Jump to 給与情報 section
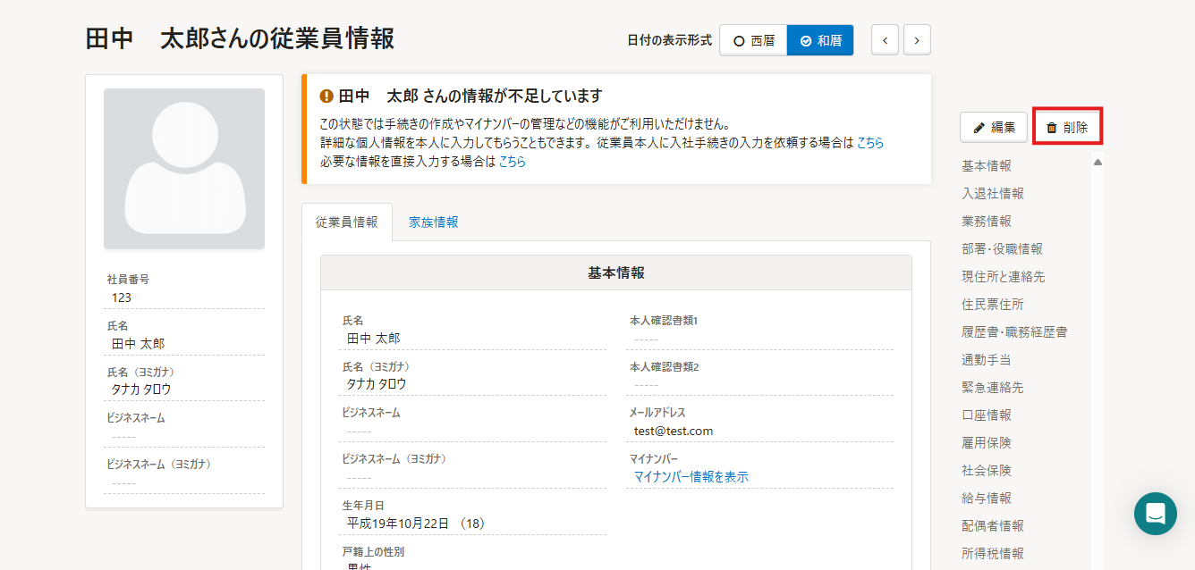This screenshot has height=570, width=1195. pyautogui.click(x=987, y=499)
